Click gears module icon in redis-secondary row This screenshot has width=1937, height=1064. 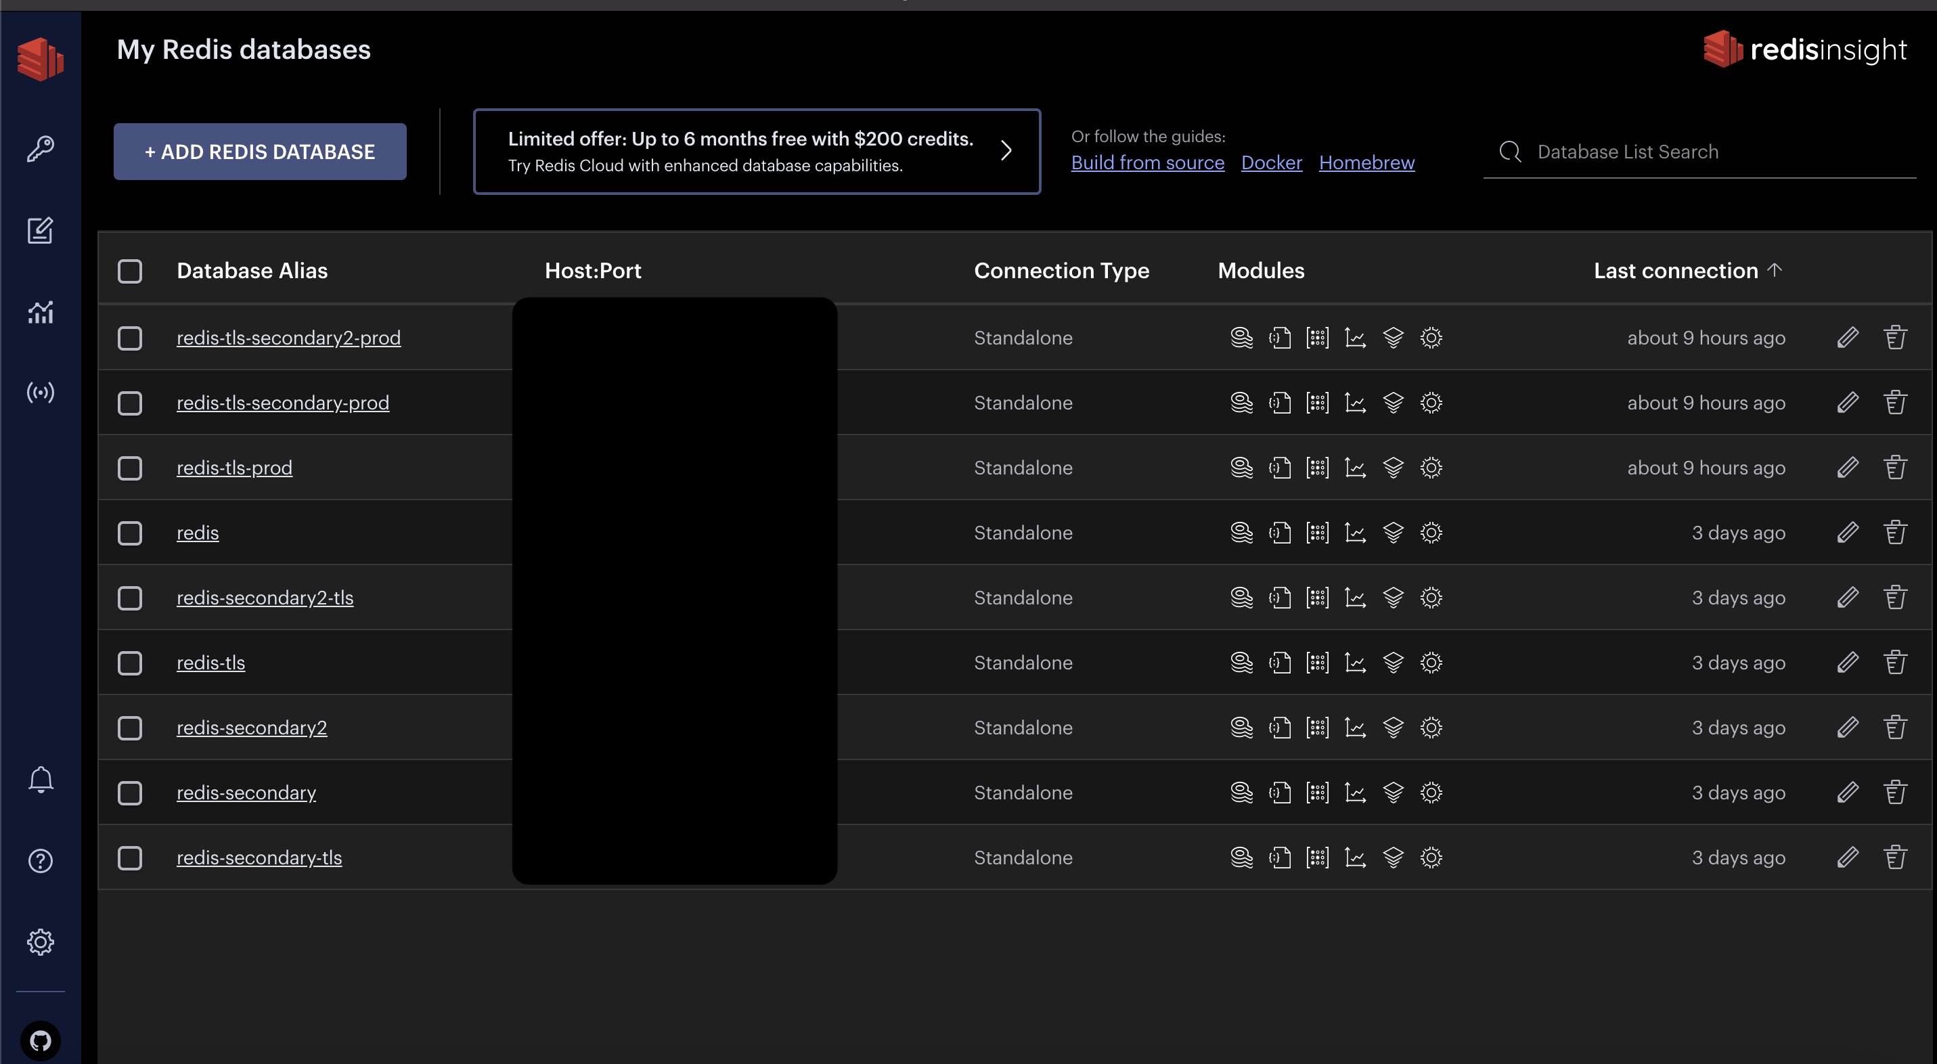click(1431, 793)
